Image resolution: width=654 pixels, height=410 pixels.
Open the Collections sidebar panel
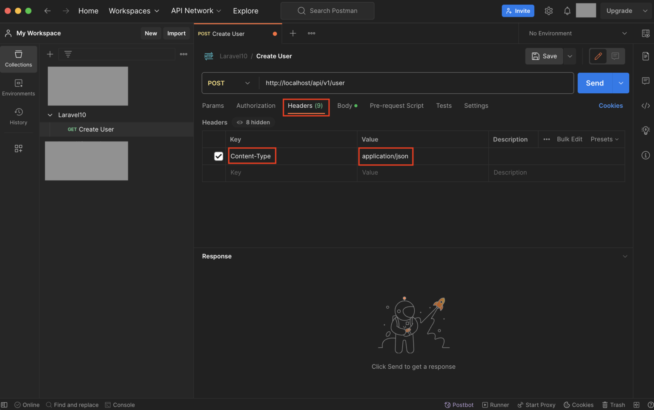18,59
